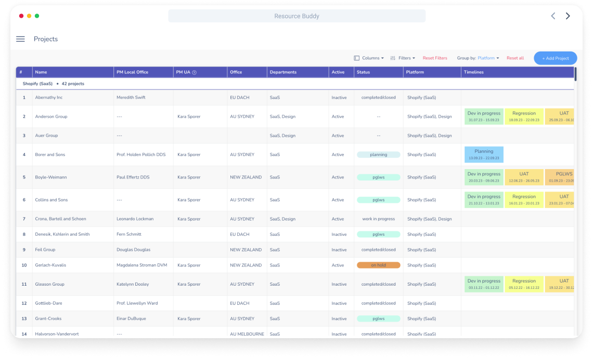Go forward with the right arrow
This screenshot has height=359, width=593.
pos(568,16)
